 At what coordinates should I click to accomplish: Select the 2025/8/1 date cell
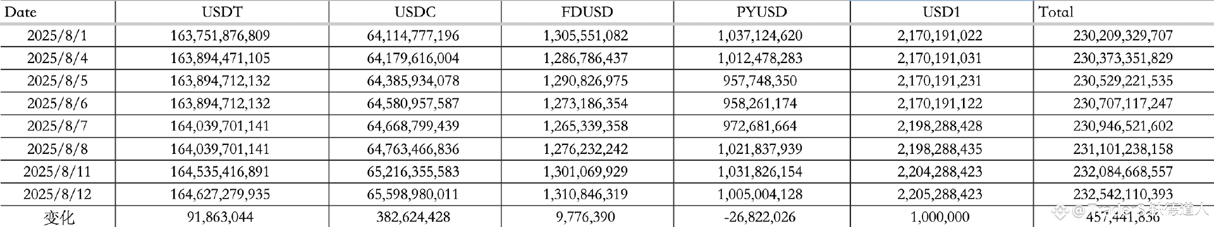[x=58, y=35]
